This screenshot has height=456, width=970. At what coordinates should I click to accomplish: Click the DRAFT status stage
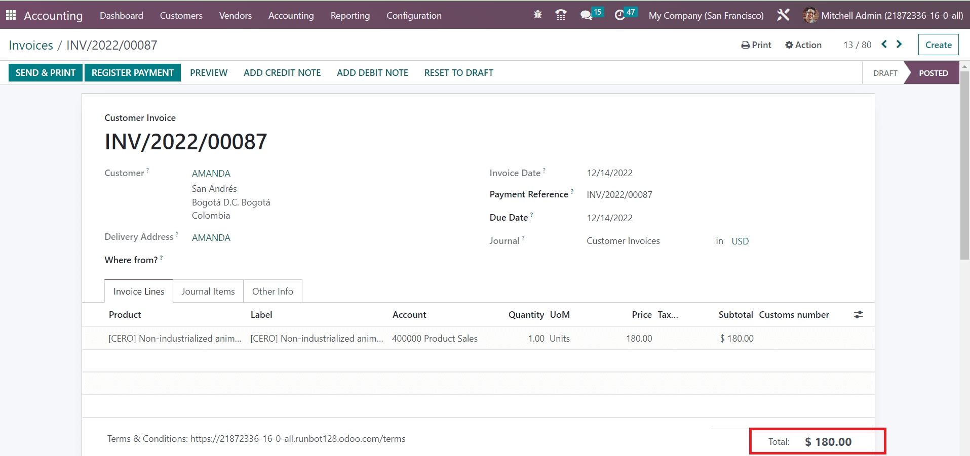click(885, 73)
